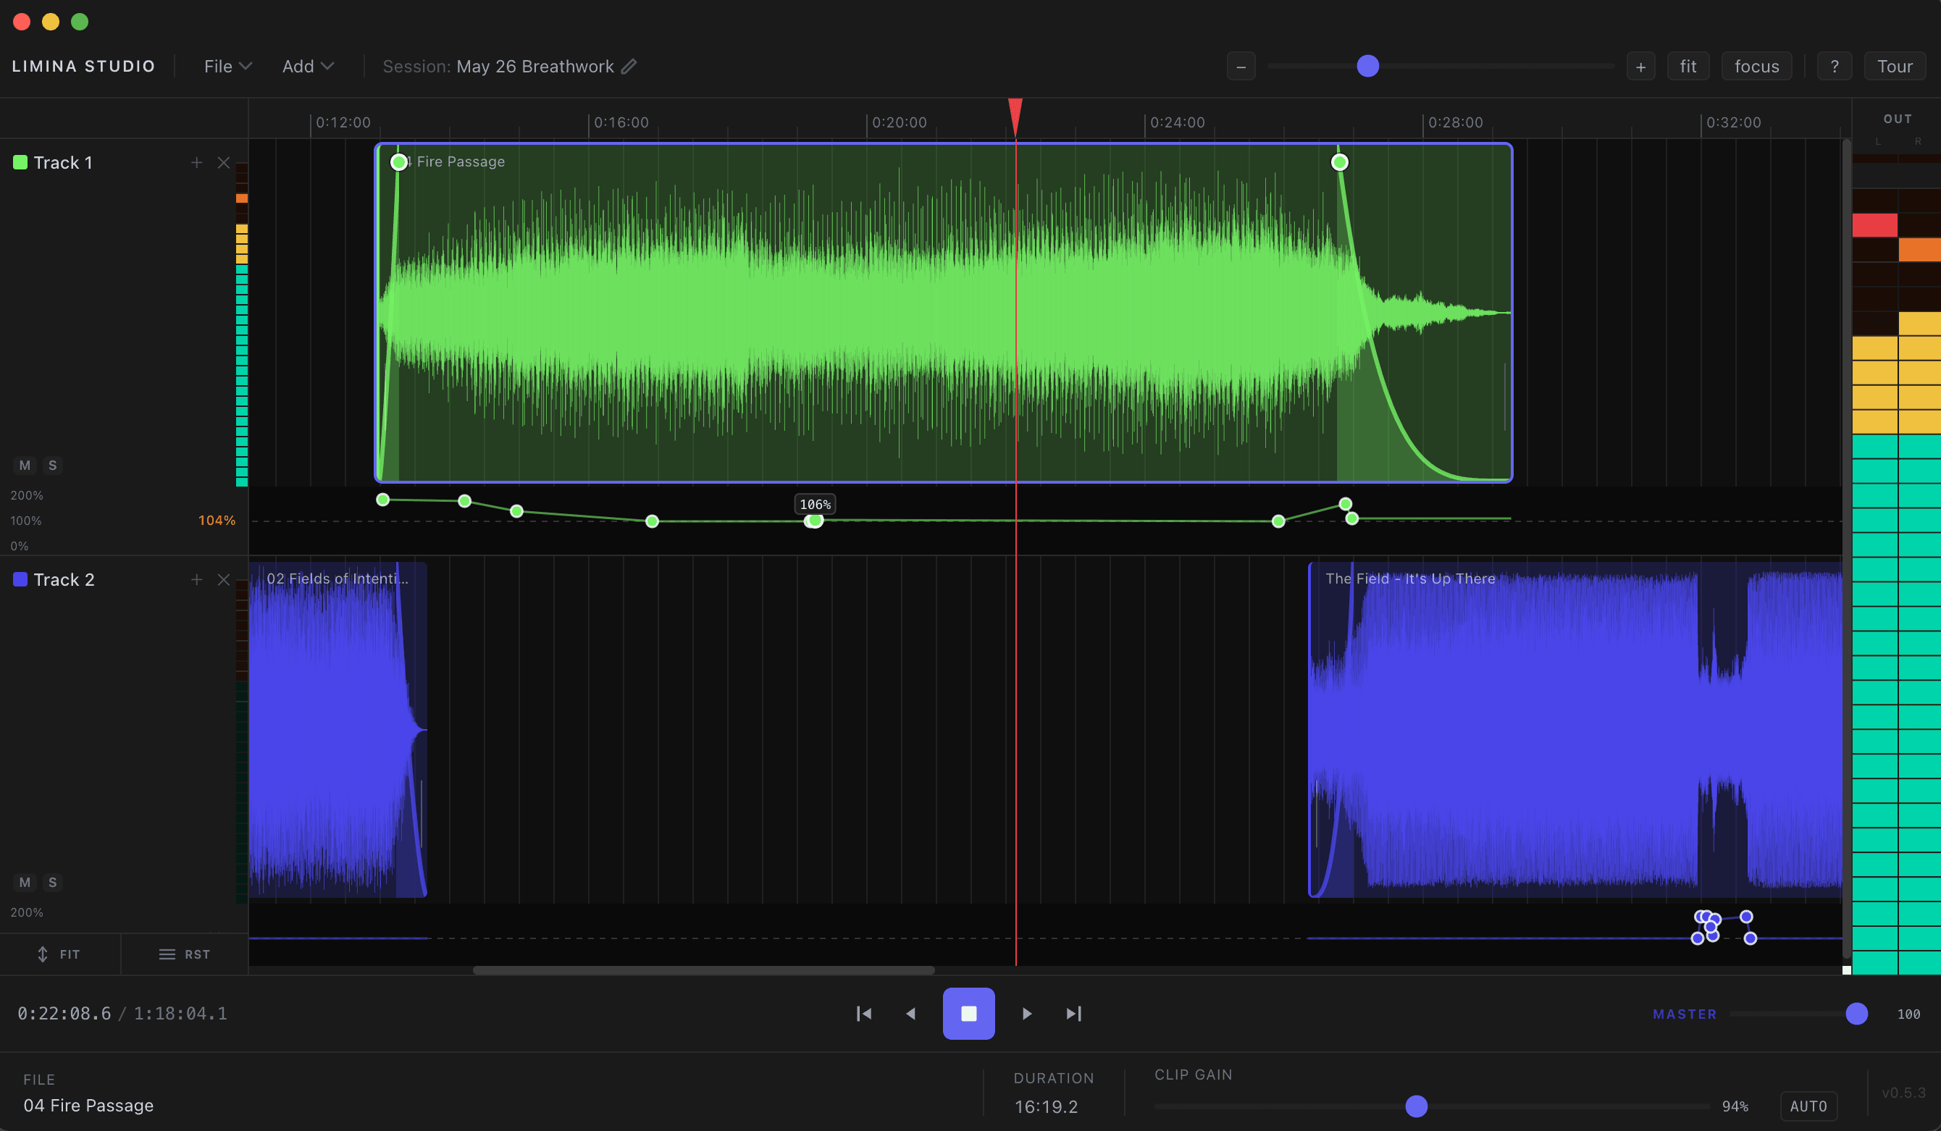
Task: Adjust the MASTER volume slider
Action: pyautogui.click(x=1856, y=1013)
